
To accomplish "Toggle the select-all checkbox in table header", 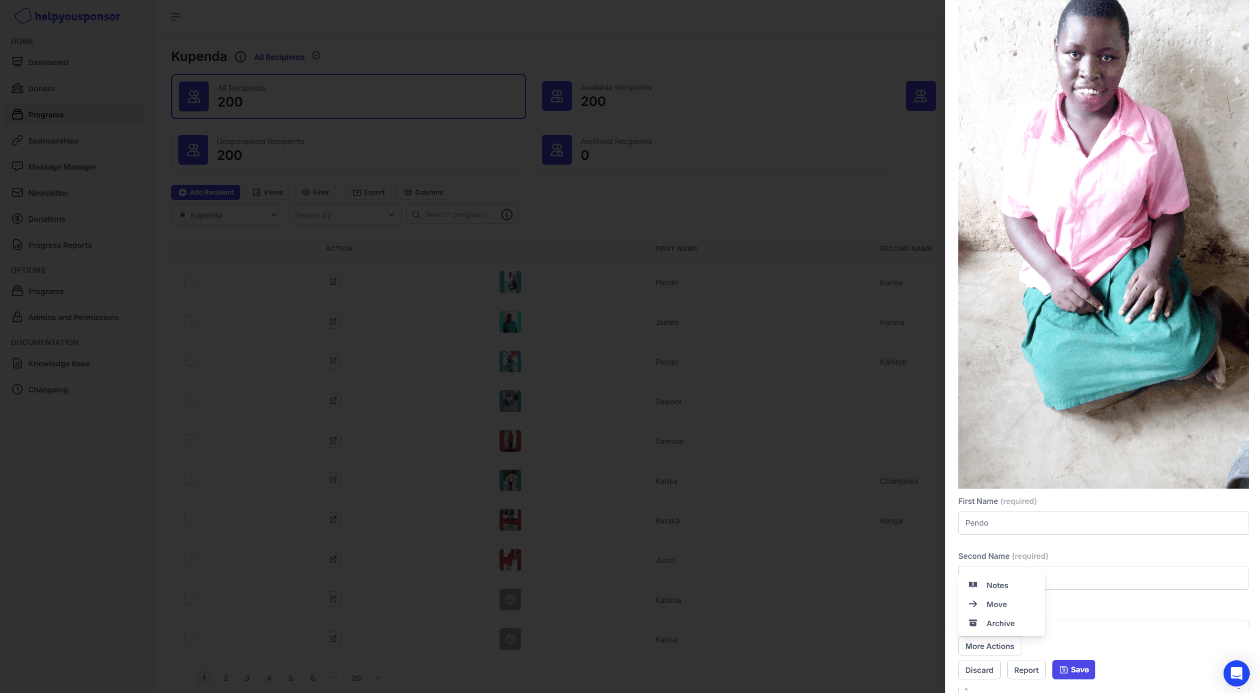I will [190, 248].
